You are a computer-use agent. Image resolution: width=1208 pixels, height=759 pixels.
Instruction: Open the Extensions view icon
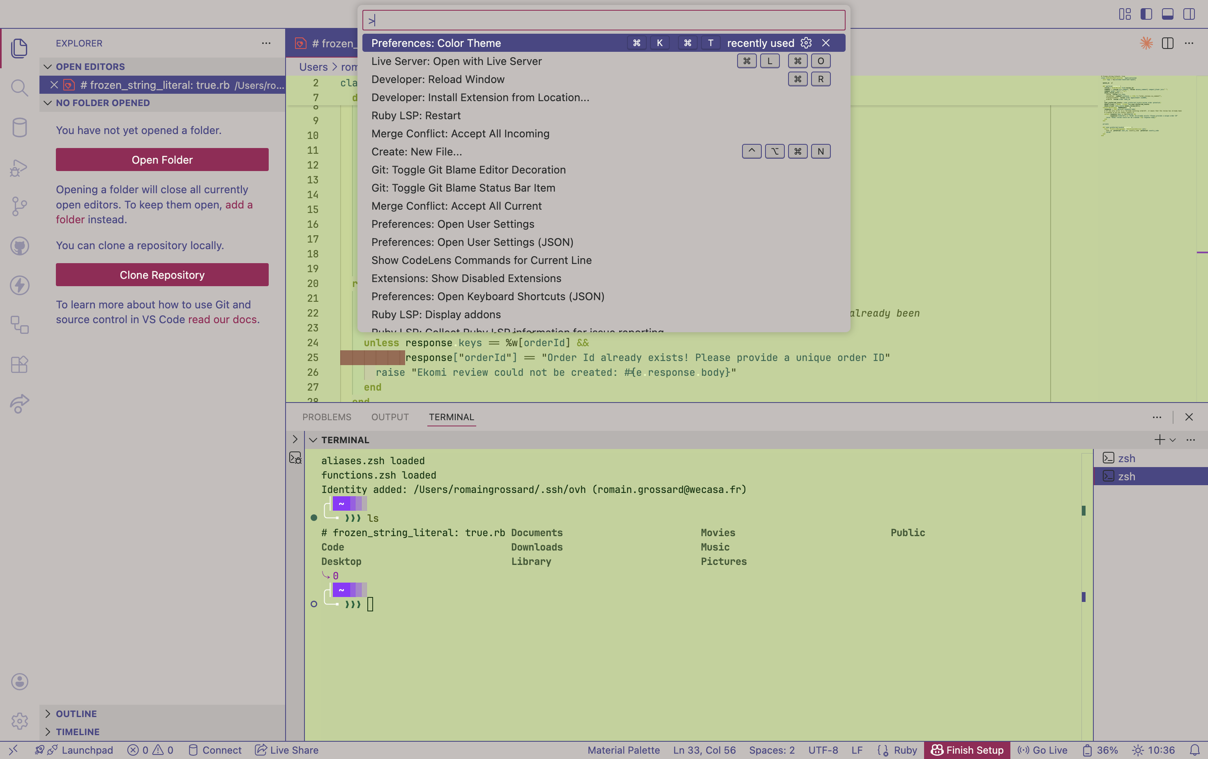pyautogui.click(x=19, y=364)
